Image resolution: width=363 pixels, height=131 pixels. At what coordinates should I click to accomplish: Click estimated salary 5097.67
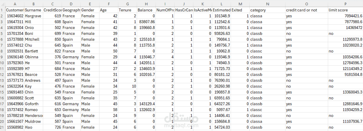pos(221,110)
